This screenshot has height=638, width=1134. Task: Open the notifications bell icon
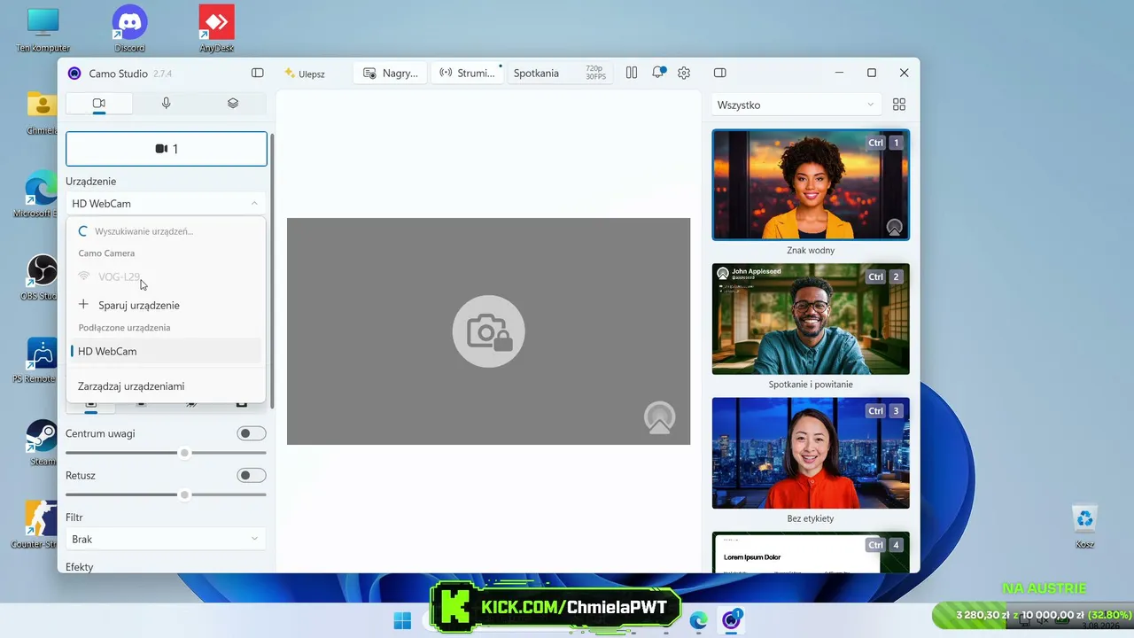coord(658,73)
